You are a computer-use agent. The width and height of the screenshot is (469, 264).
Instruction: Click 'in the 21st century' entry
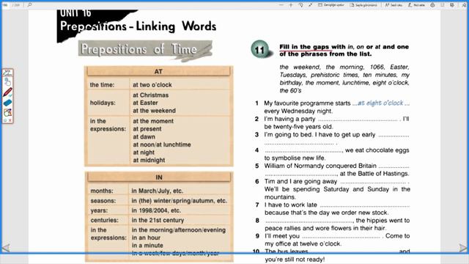pos(158,220)
